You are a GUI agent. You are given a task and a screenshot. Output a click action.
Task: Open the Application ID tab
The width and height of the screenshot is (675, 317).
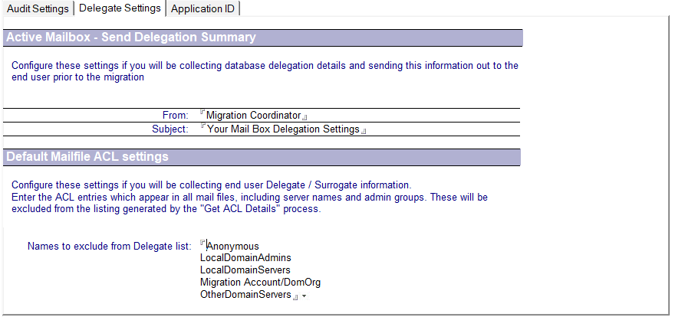(x=203, y=8)
